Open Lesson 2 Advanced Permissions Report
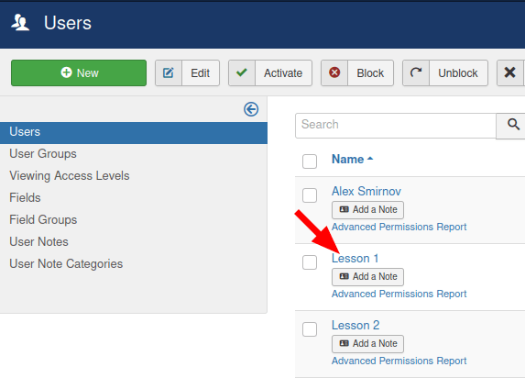This screenshot has width=525, height=378. [x=399, y=361]
